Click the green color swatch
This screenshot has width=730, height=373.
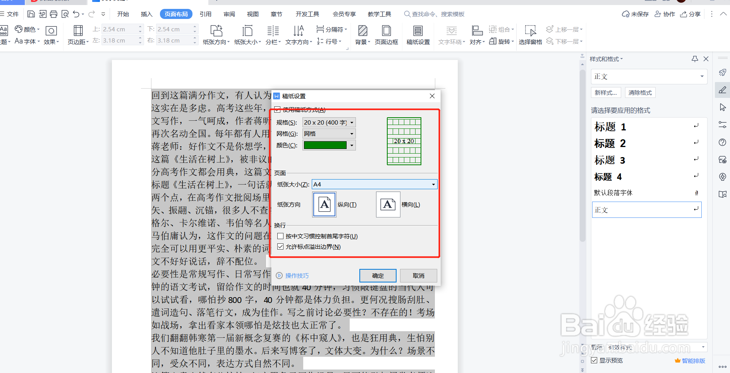click(x=325, y=145)
